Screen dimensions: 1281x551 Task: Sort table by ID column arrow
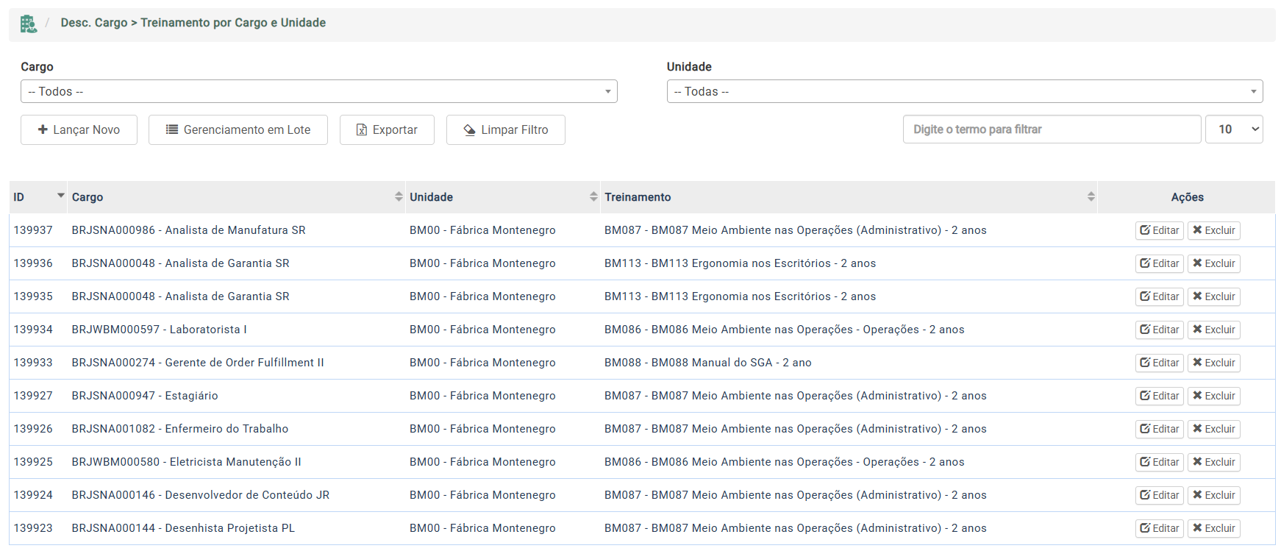coord(60,196)
